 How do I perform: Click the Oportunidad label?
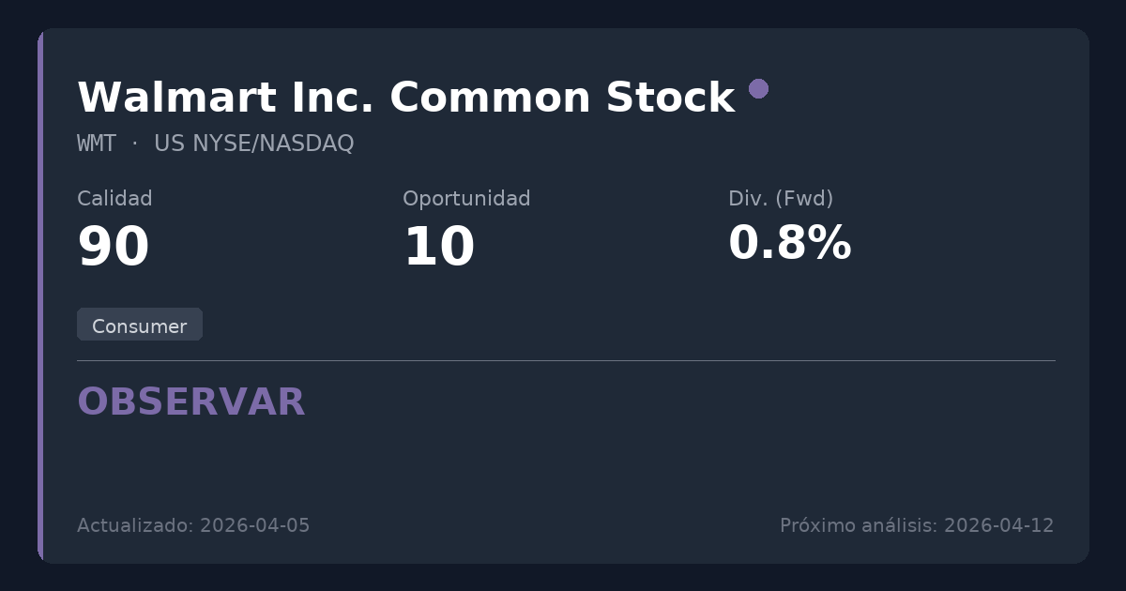(466, 199)
